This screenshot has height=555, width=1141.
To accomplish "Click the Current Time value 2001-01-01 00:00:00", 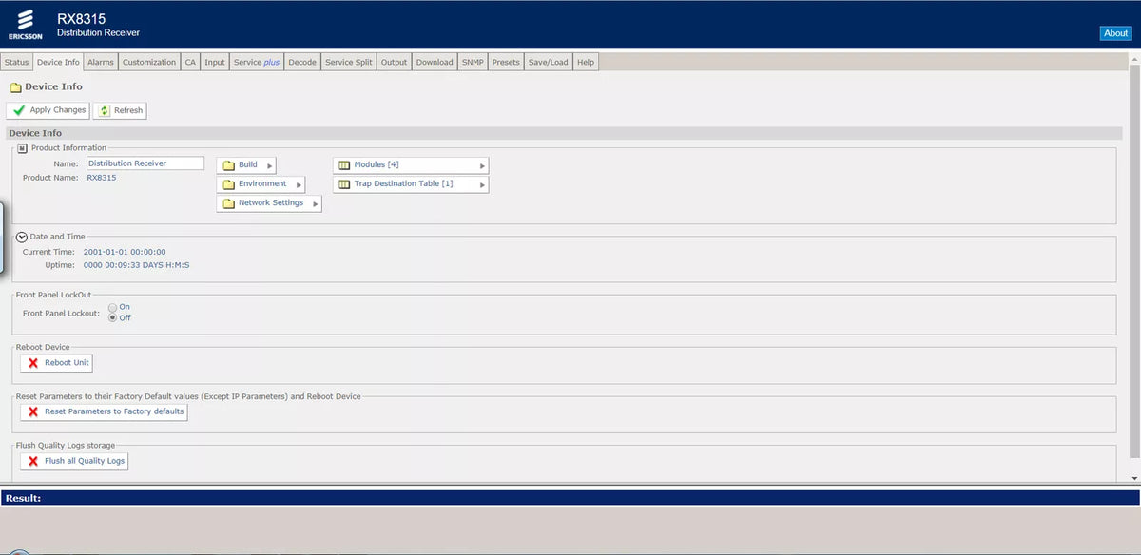I will point(125,252).
